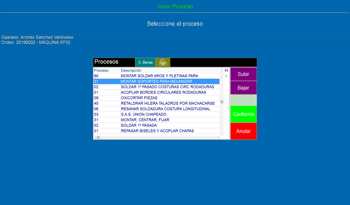This screenshot has height=205, width=350.
Task: Select the OXICORTAR PIEZAS process row
Action: tap(139, 98)
